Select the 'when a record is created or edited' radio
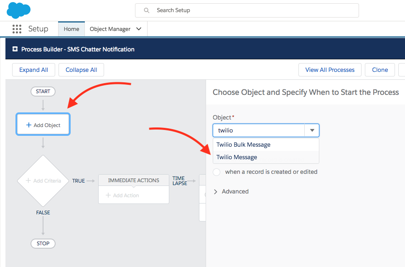 216,172
